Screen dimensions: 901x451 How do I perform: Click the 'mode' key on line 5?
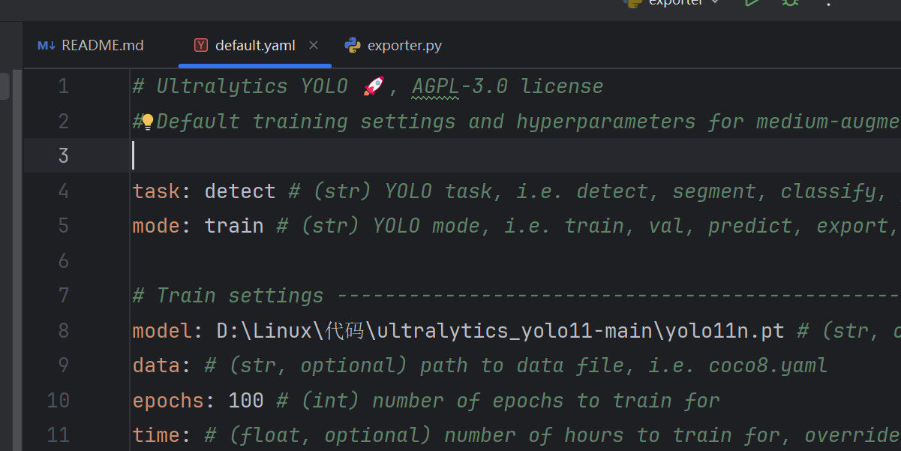(x=156, y=226)
